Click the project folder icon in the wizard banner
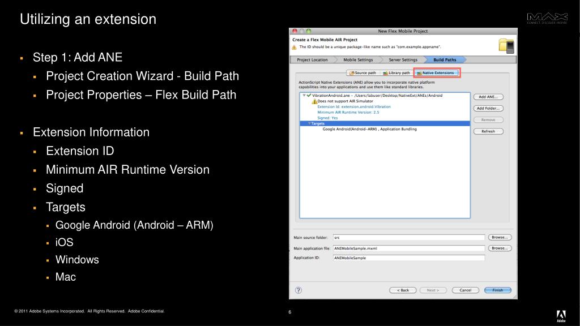This screenshot has height=326, width=580. [x=506, y=46]
